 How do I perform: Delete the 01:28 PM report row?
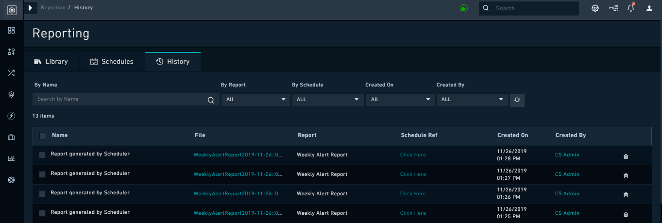pos(626,156)
